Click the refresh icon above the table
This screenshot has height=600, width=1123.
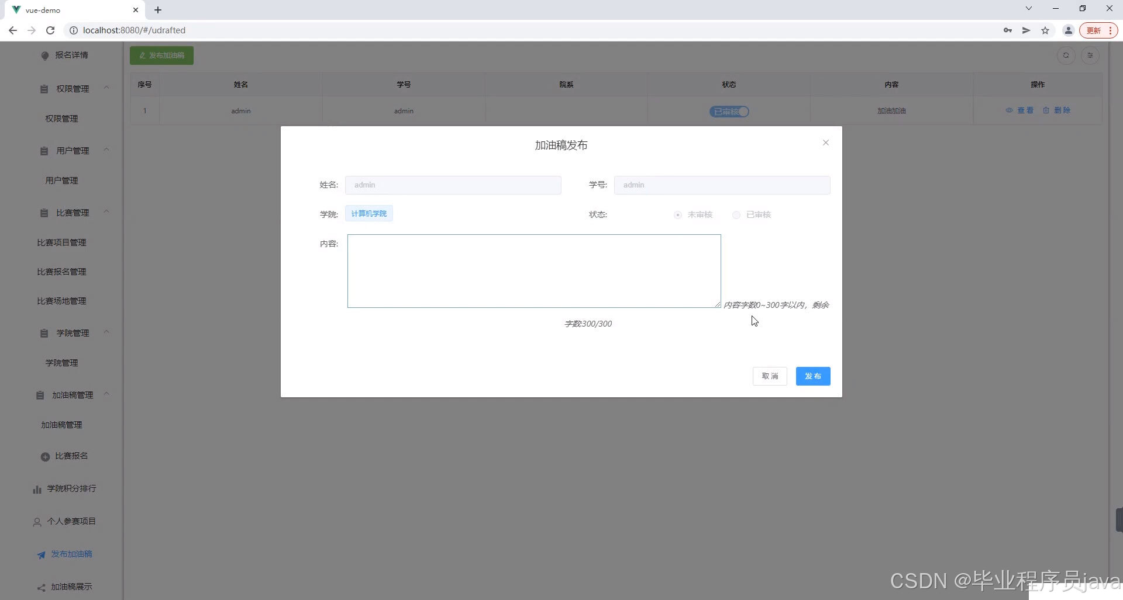(1066, 56)
